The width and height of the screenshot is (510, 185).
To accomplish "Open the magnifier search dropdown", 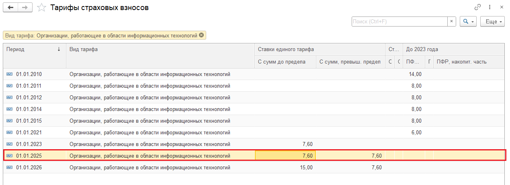I will (469, 21).
